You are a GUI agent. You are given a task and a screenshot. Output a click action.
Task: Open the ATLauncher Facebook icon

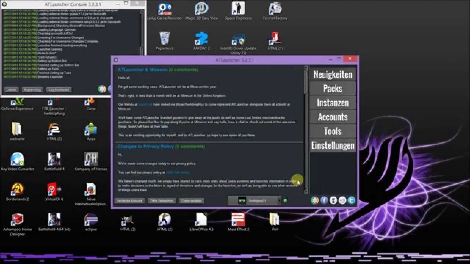324,200
